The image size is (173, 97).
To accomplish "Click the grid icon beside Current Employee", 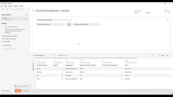I will click(x=3, y=39).
